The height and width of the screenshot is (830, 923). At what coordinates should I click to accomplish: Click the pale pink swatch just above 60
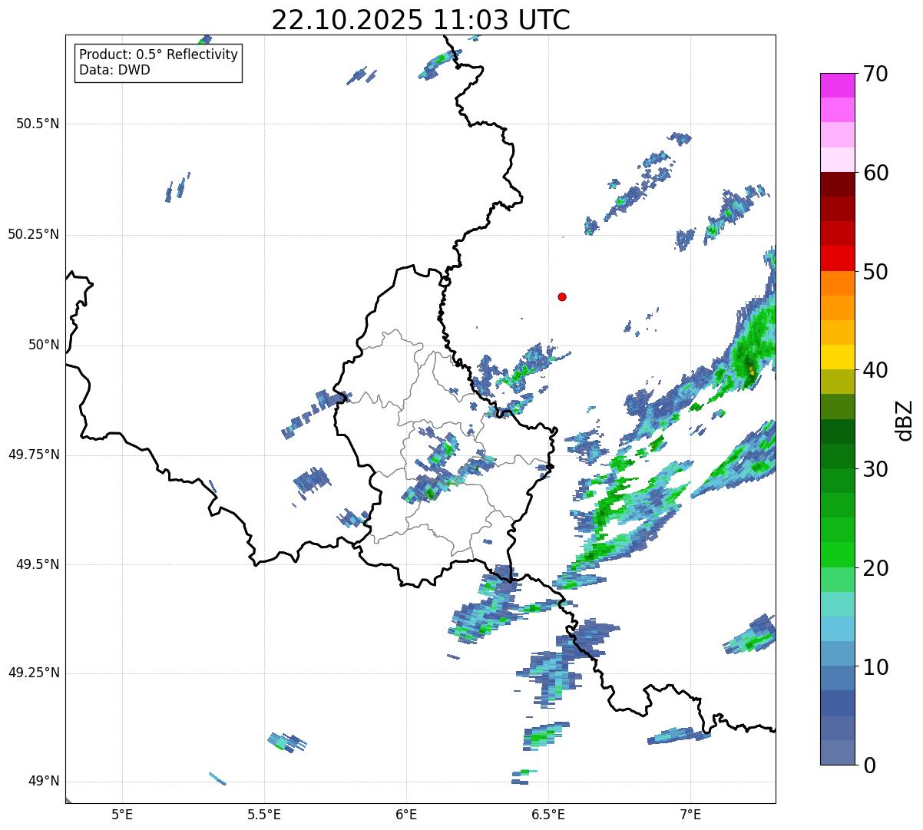point(838,160)
